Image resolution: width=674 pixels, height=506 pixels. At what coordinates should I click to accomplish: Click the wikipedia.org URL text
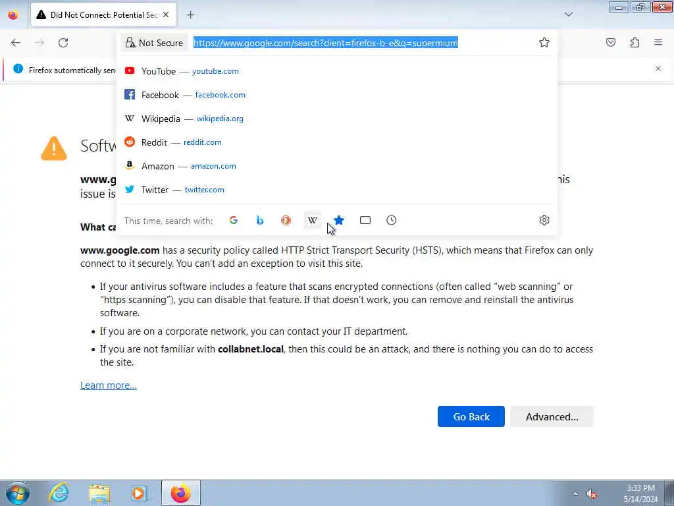pos(220,119)
